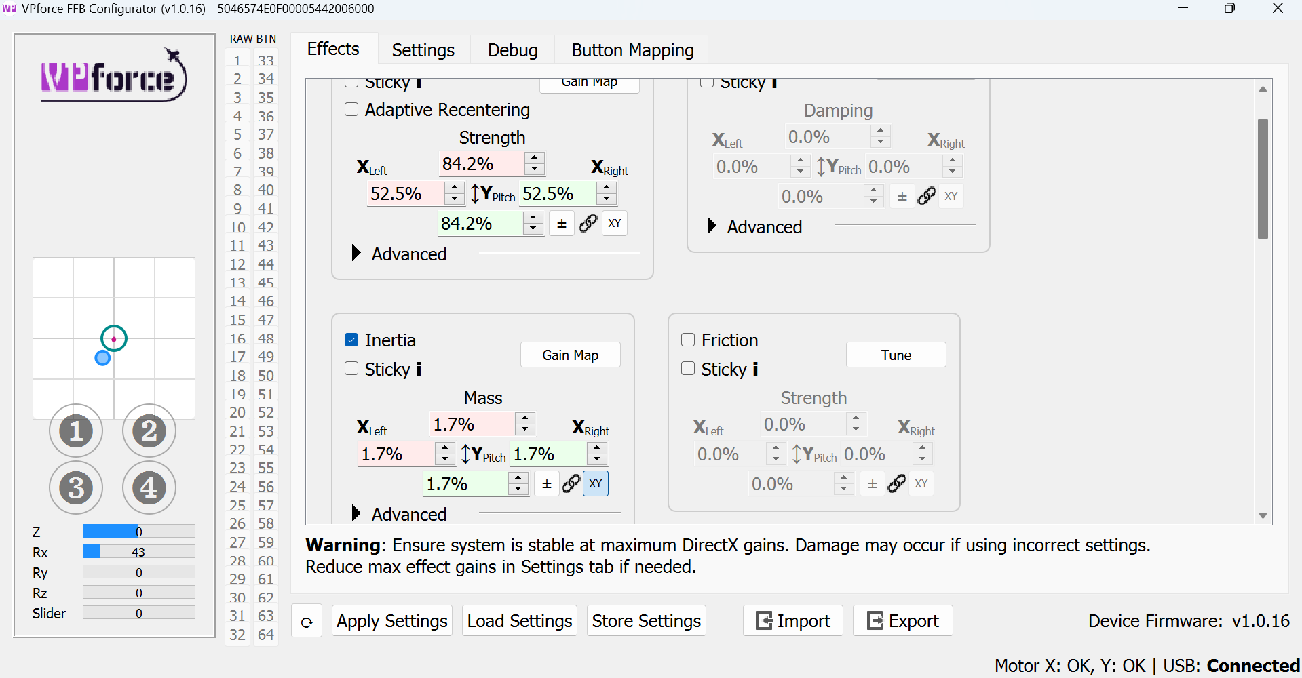Screen dimensions: 1302x678
Task: Expand Advanced under Inertia Mass
Action: coord(356,513)
